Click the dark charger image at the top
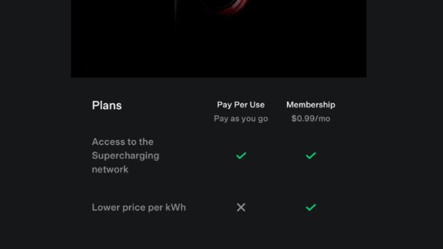Viewport: 443px width, 249px height. coord(219,39)
